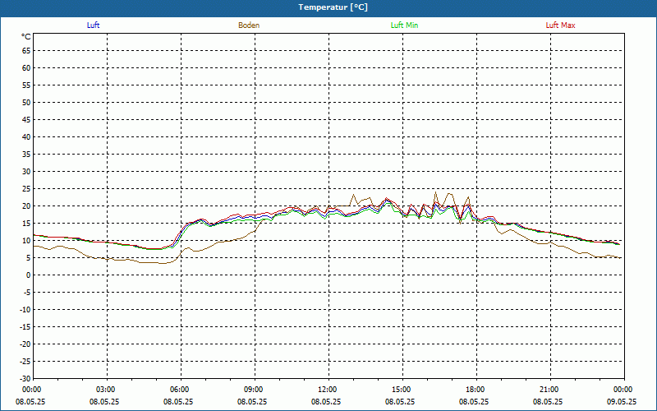
Task: Click the 60 y-axis value
Action: 26,68
